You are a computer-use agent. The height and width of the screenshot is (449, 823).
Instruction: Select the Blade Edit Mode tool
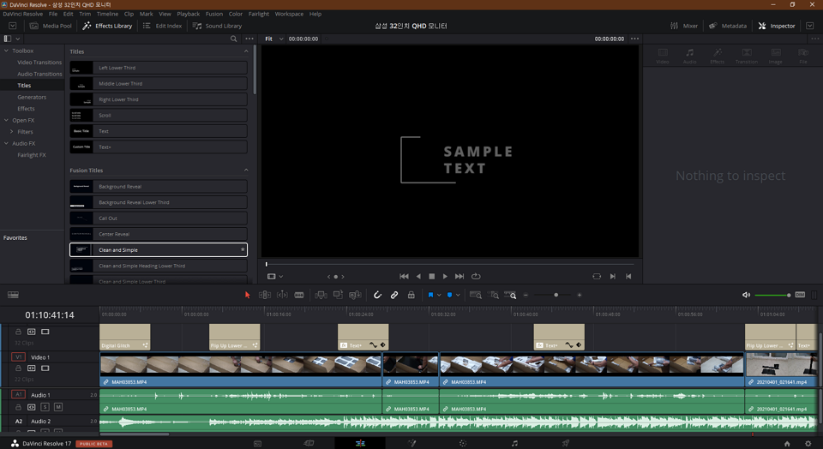click(299, 295)
